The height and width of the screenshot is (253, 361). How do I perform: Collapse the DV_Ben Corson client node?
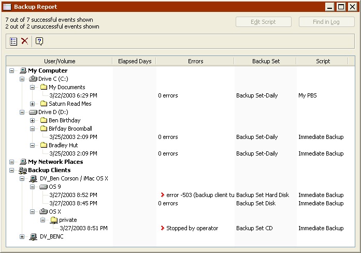point(22,178)
